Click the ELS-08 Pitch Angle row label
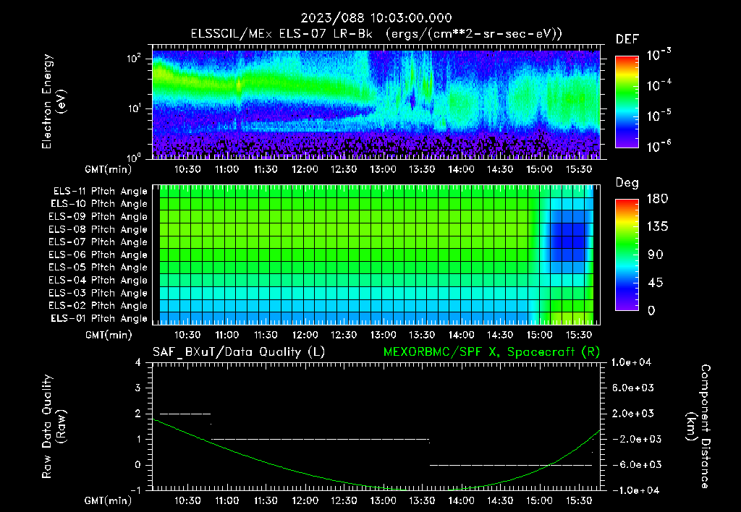This screenshot has width=741, height=512. click(x=98, y=229)
